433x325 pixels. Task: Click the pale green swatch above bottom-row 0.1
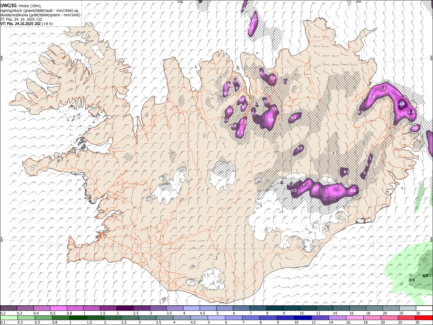(9, 318)
